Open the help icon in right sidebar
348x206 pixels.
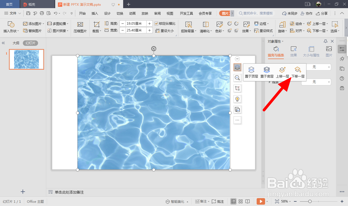342,79
